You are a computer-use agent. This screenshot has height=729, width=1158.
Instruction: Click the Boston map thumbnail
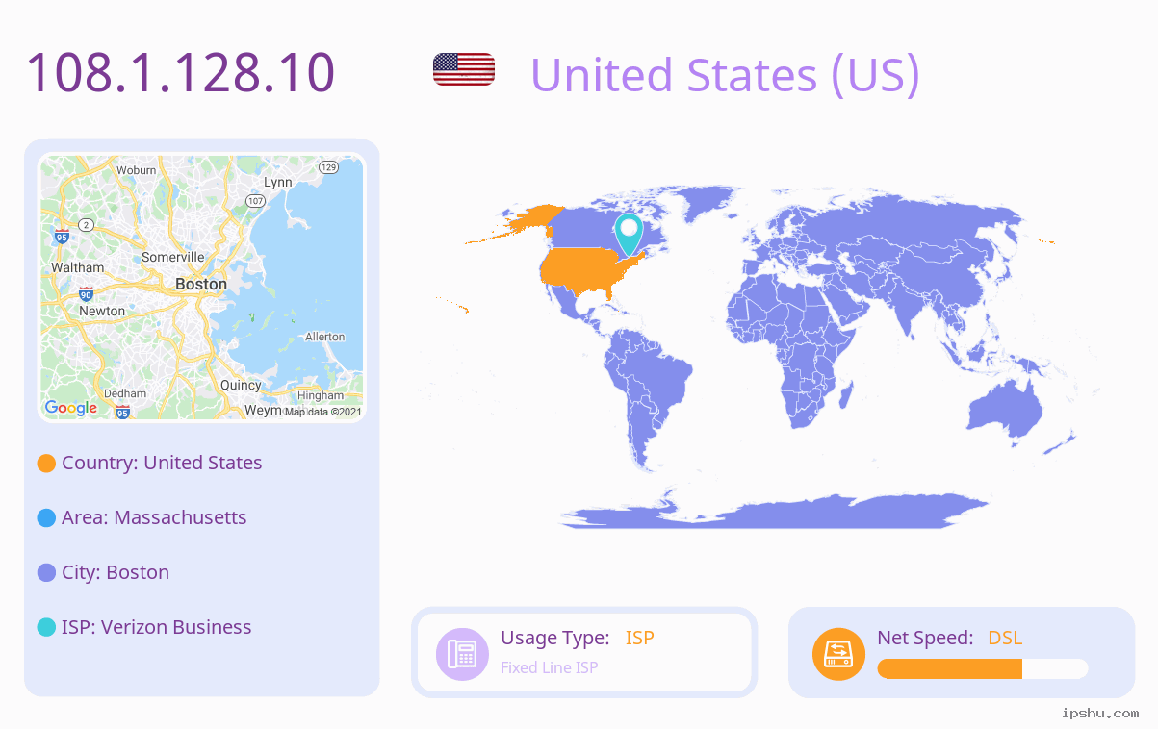point(202,288)
